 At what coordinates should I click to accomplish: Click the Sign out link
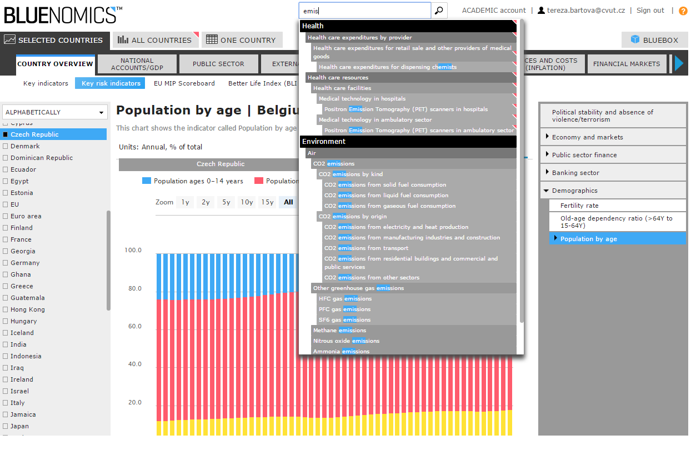(650, 11)
